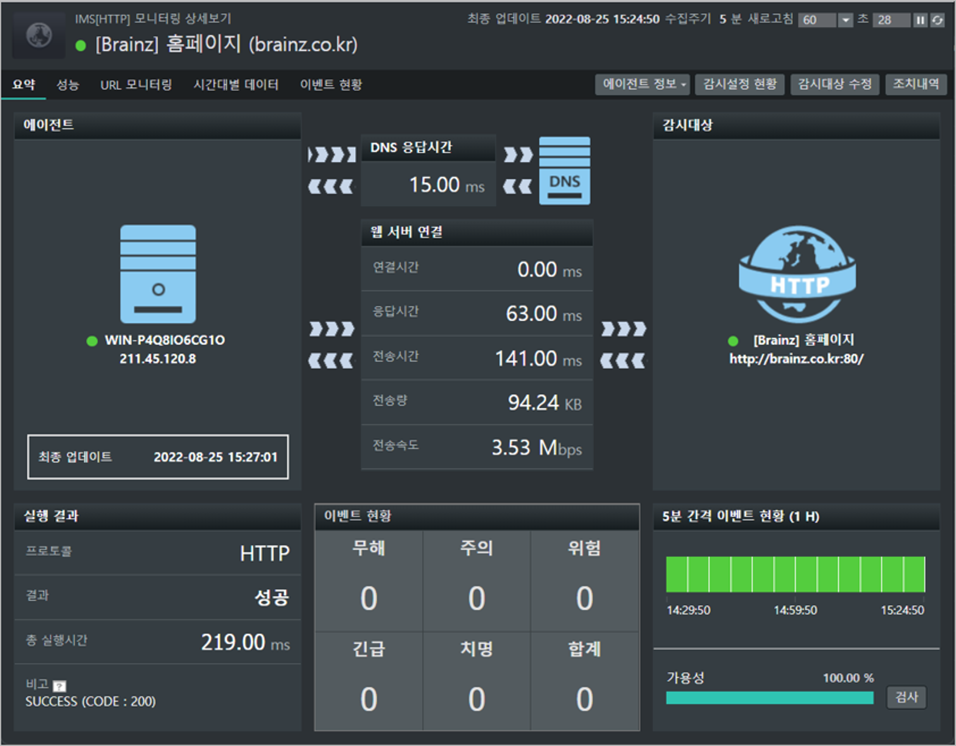Image resolution: width=956 pixels, height=746 pixels.
Task: Open the 치명 event count cell
Action: point(477,681)
